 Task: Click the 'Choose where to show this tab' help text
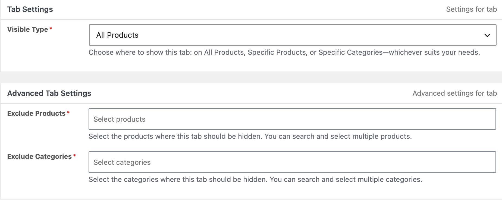tap(284, 52)
